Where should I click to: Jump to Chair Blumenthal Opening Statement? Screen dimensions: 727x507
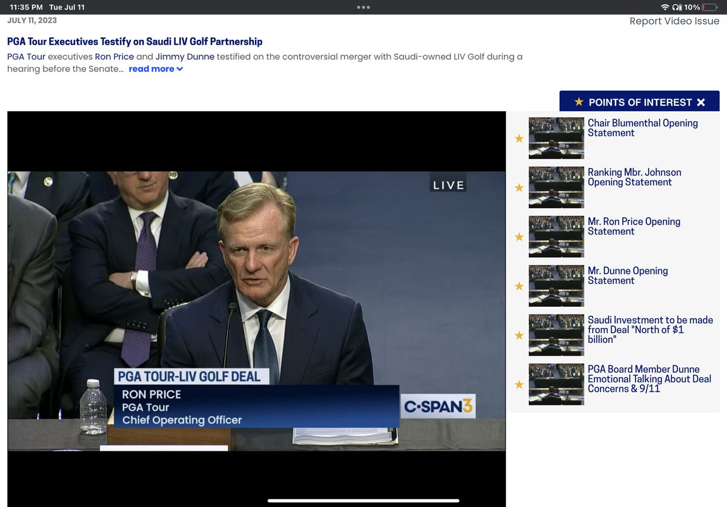643,128
